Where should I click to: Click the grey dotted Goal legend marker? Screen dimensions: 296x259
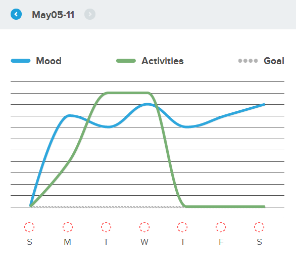pos(248,61)
